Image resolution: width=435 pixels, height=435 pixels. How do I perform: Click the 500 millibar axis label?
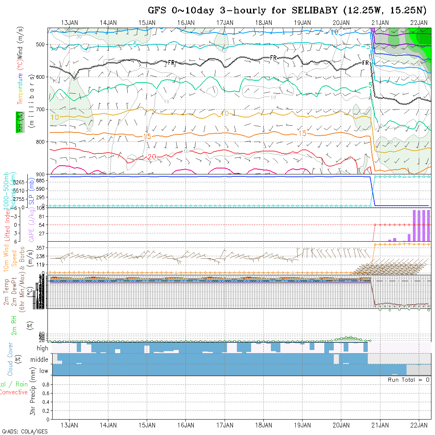[41, 45]
